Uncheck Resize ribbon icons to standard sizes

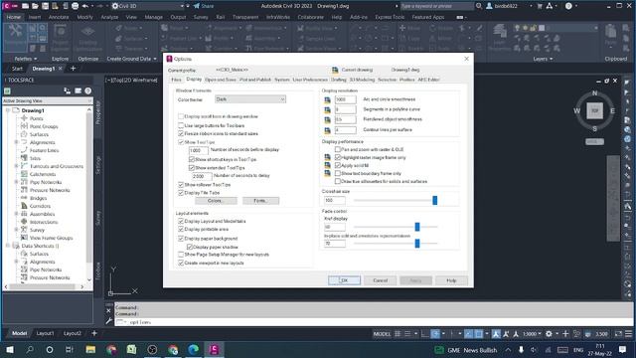pyautogui.click(x=181, y=133)
